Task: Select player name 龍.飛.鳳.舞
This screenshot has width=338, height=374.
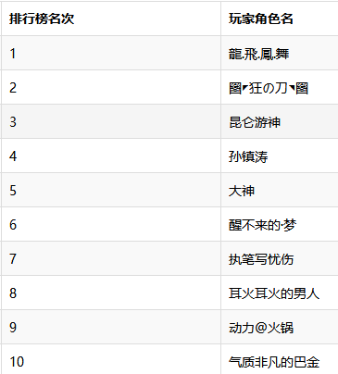Action: click(258, 54)
